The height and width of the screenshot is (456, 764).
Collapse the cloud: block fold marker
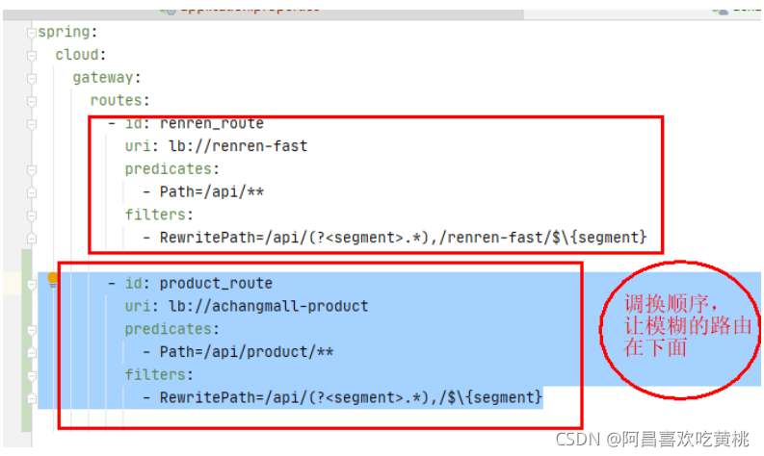pos(32,56)
